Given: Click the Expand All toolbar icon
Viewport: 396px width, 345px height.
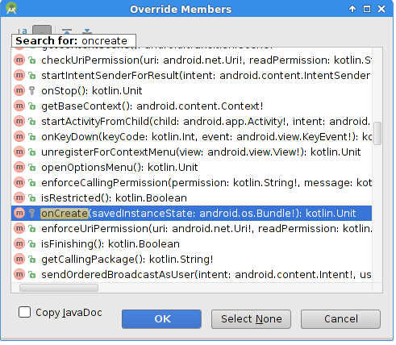Looking at the screenshot, I should (x=67, y=31).
